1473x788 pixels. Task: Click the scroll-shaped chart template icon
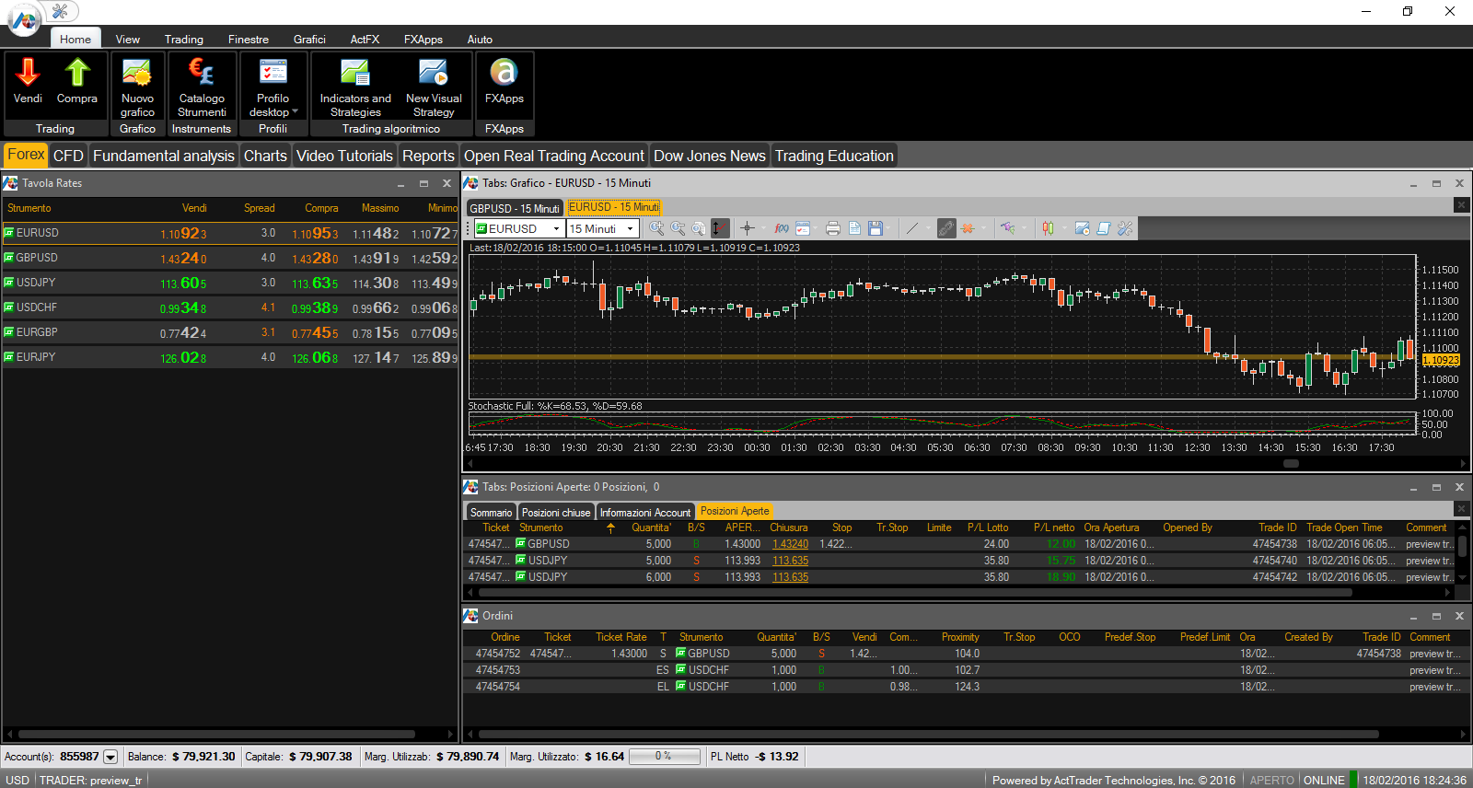tap(1104, 228)
